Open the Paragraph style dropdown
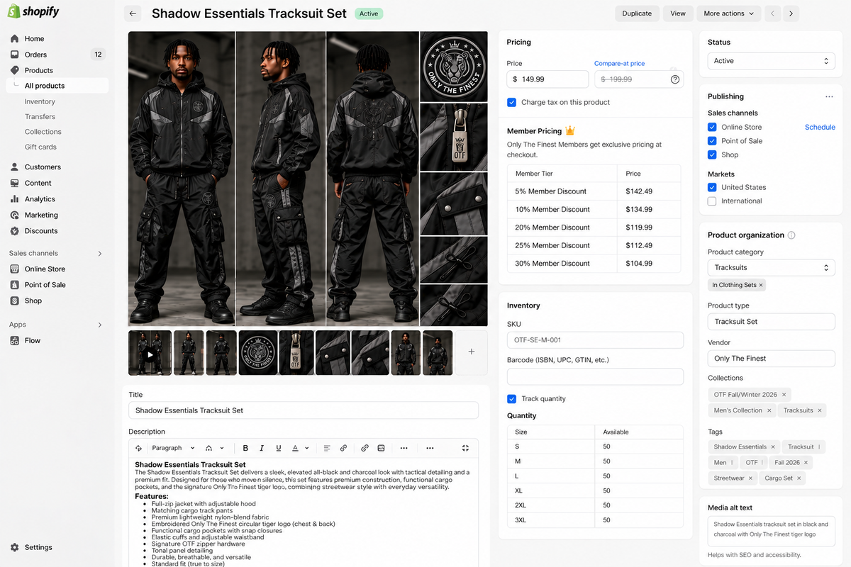Image resolution: width=851 pixels, height=567 pixels. point(174,448)
